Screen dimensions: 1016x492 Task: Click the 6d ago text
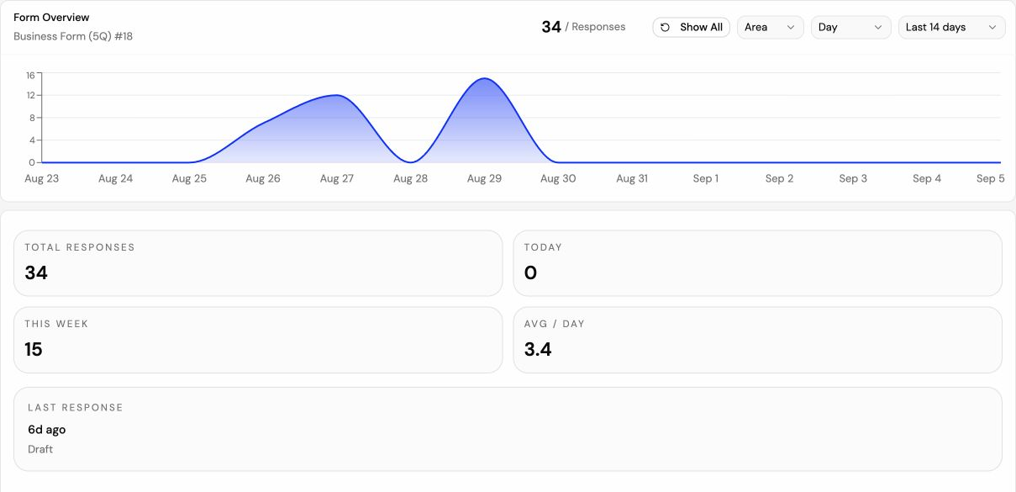46,430
